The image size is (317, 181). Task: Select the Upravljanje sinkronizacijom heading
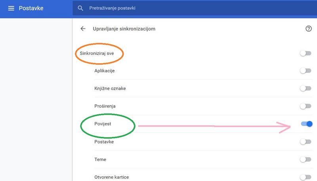pos(124,29)
